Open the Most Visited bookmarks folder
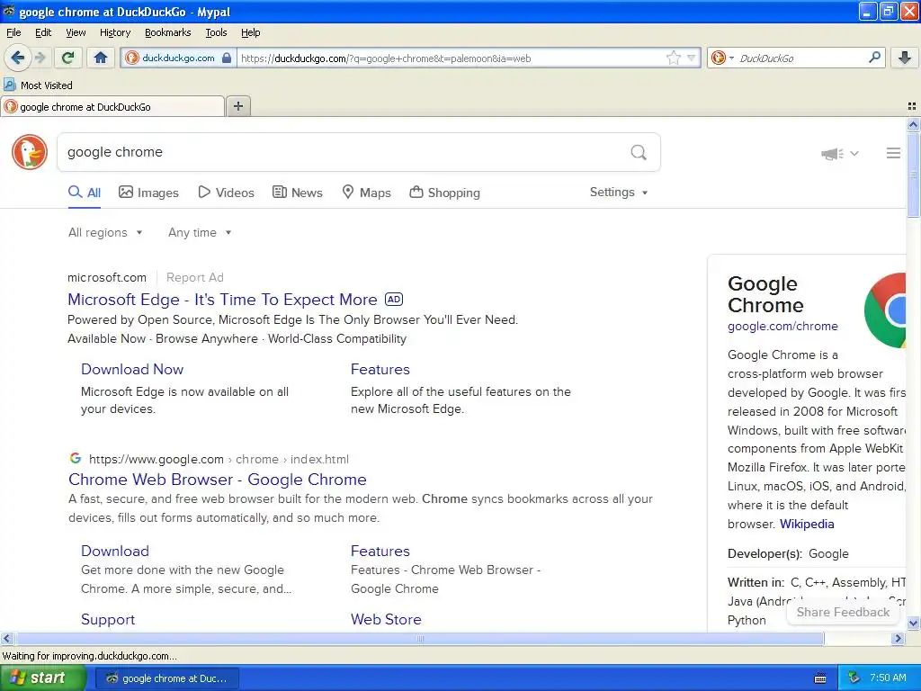921x691 pixels. (39, 85)
